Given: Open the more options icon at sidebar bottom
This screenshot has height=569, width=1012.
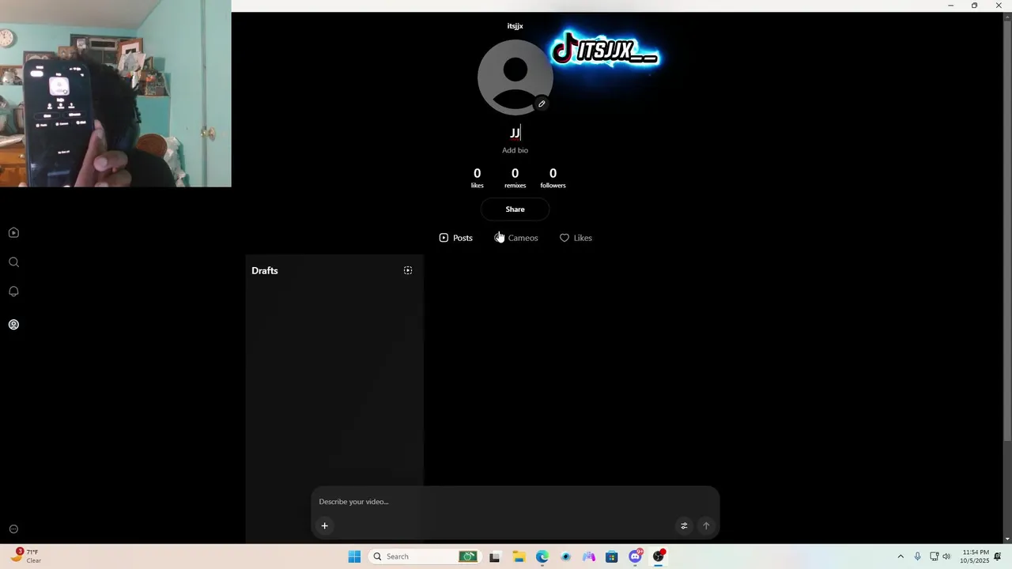Looking at the screenshot, I should (x=13, y=529).
